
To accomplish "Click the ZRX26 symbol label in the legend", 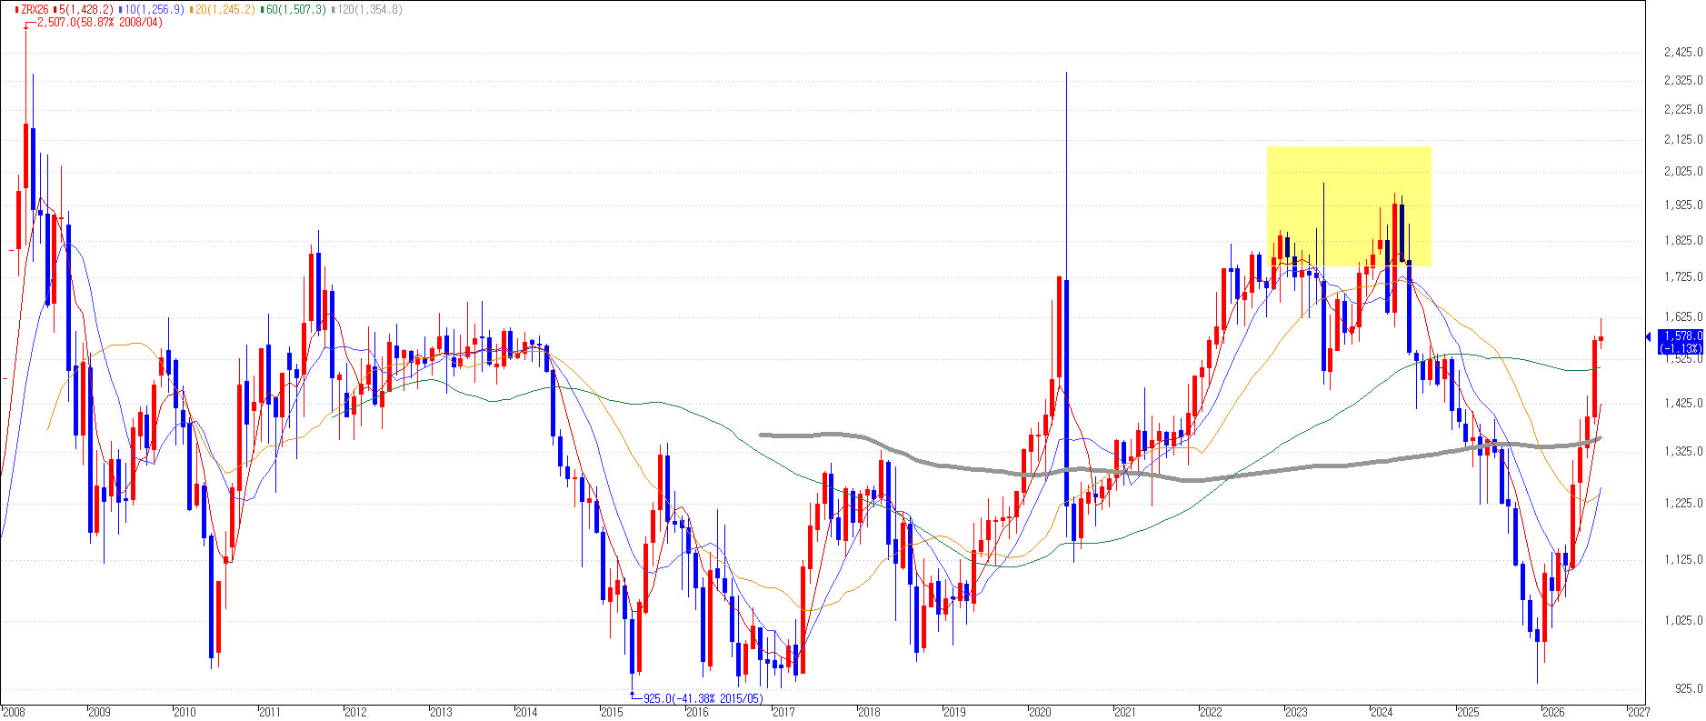I will (34, 9).
